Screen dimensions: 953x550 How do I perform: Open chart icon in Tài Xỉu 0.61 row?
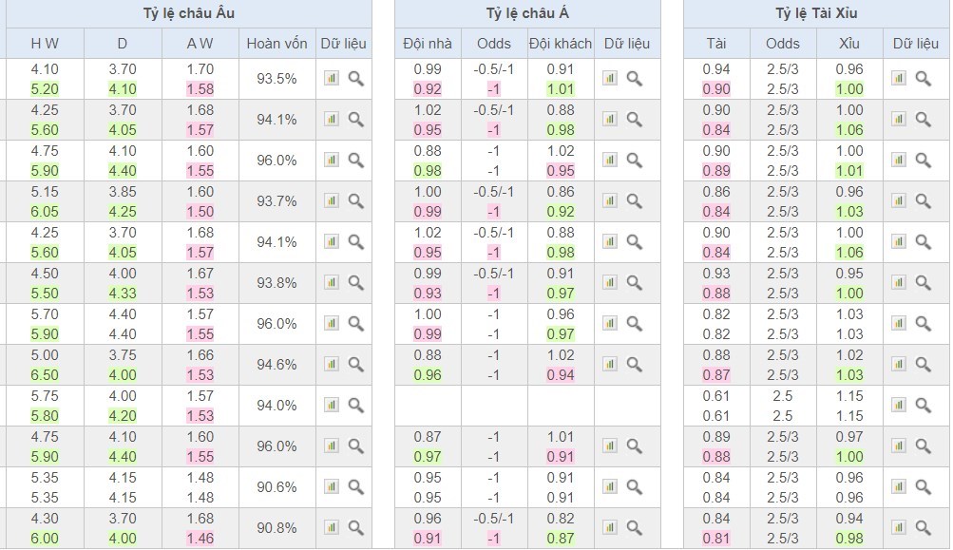click(898, 406)
